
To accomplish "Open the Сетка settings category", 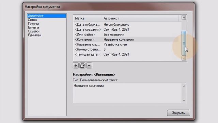I will [32, 20].
